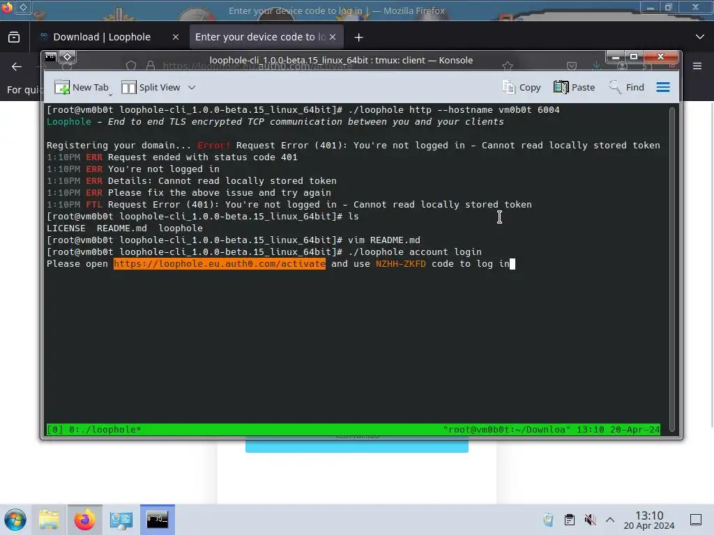Switch to Firefox in taskbar
Screen dimensions: 714x535
(x=84, y=520)
